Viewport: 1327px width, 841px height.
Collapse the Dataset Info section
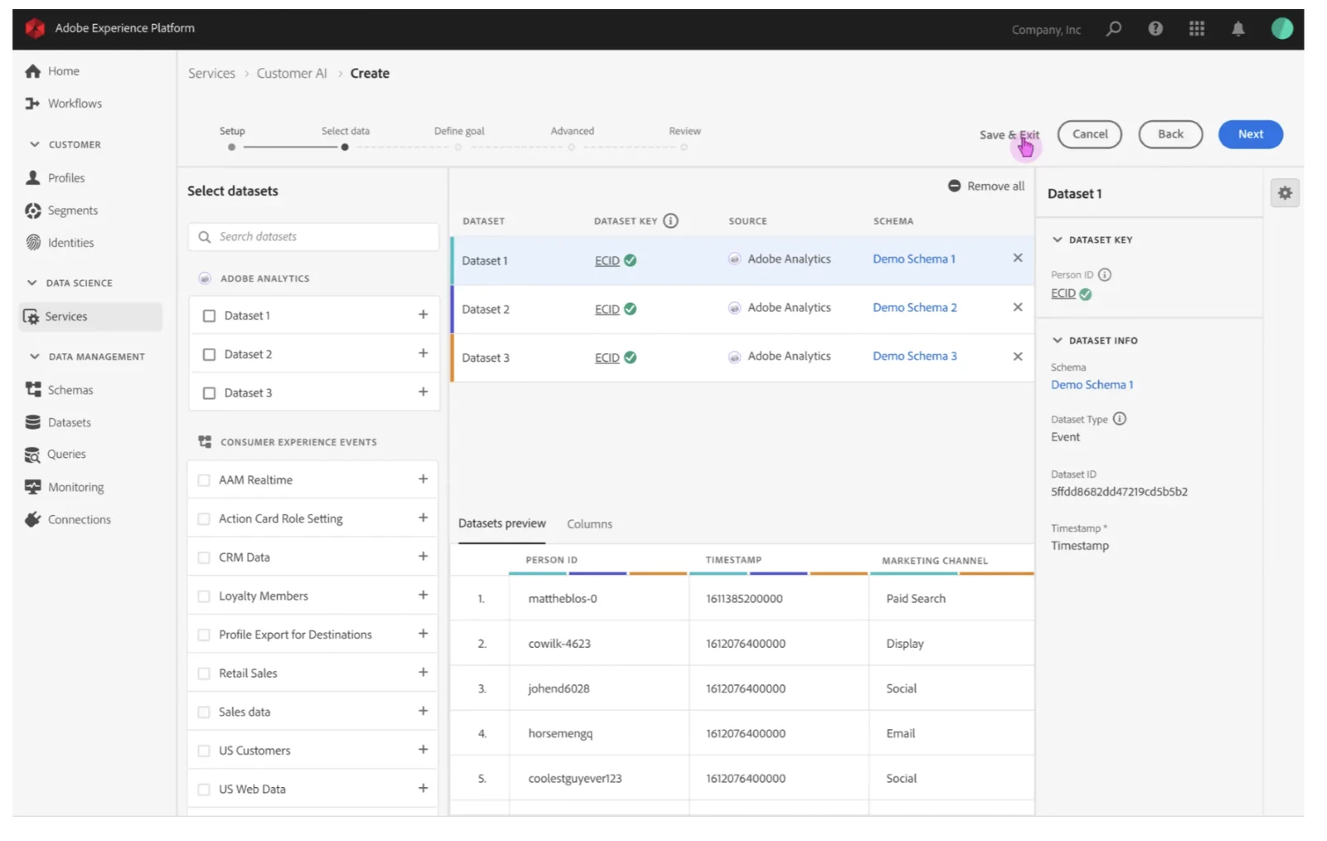point(1057,340)
